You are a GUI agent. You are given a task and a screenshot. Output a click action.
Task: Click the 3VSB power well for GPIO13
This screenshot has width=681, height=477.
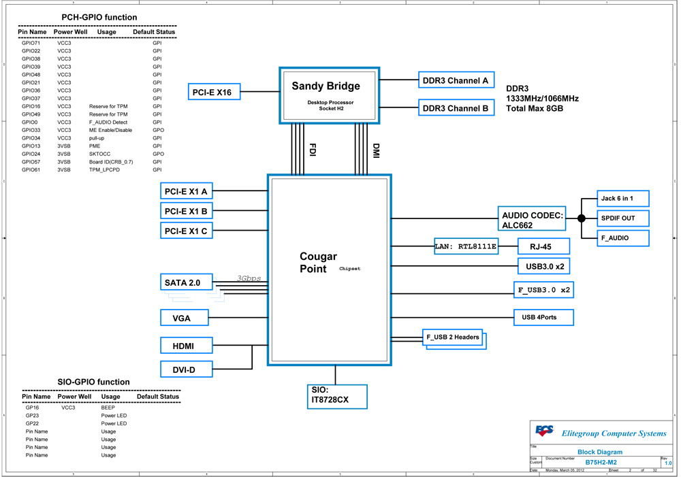[64, 146]
